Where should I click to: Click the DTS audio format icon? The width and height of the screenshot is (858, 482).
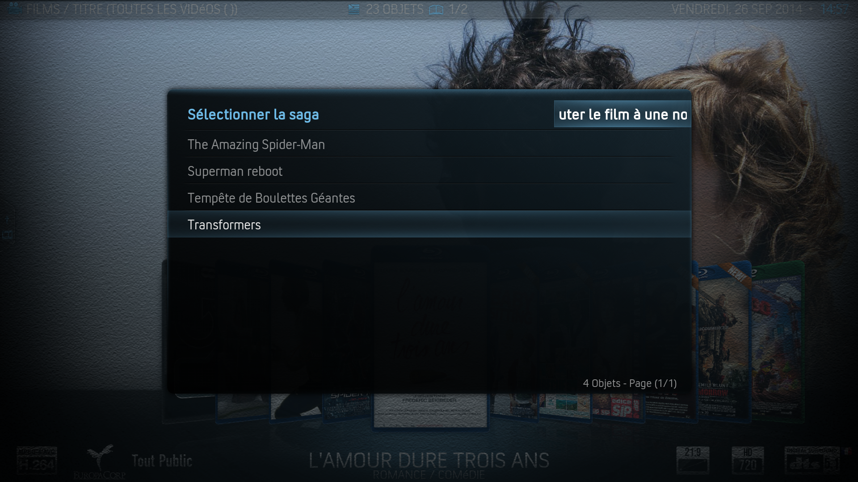tap(812, 460)
